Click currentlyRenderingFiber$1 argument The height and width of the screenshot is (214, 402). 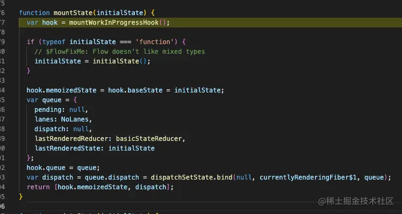coord(308,177)
